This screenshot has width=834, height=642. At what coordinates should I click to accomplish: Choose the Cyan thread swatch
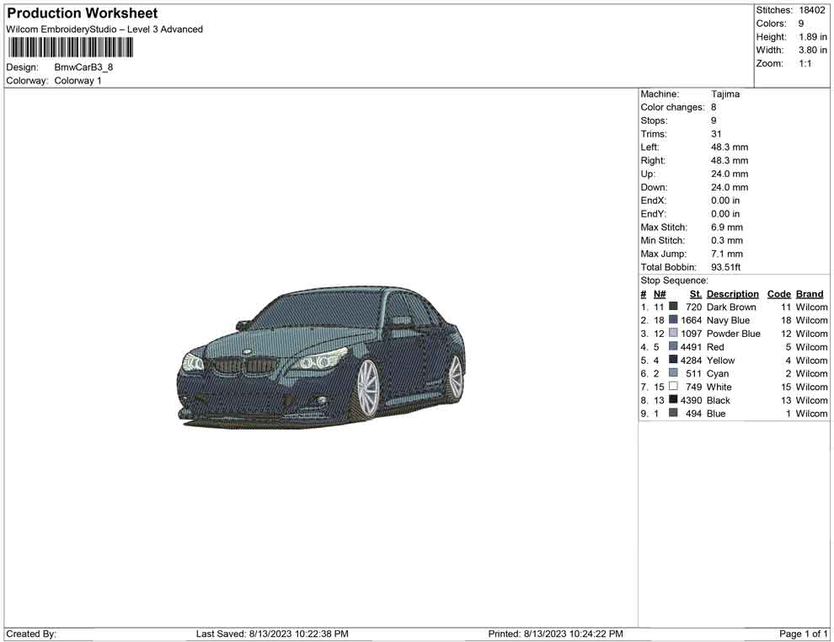[x=673, y=373]
